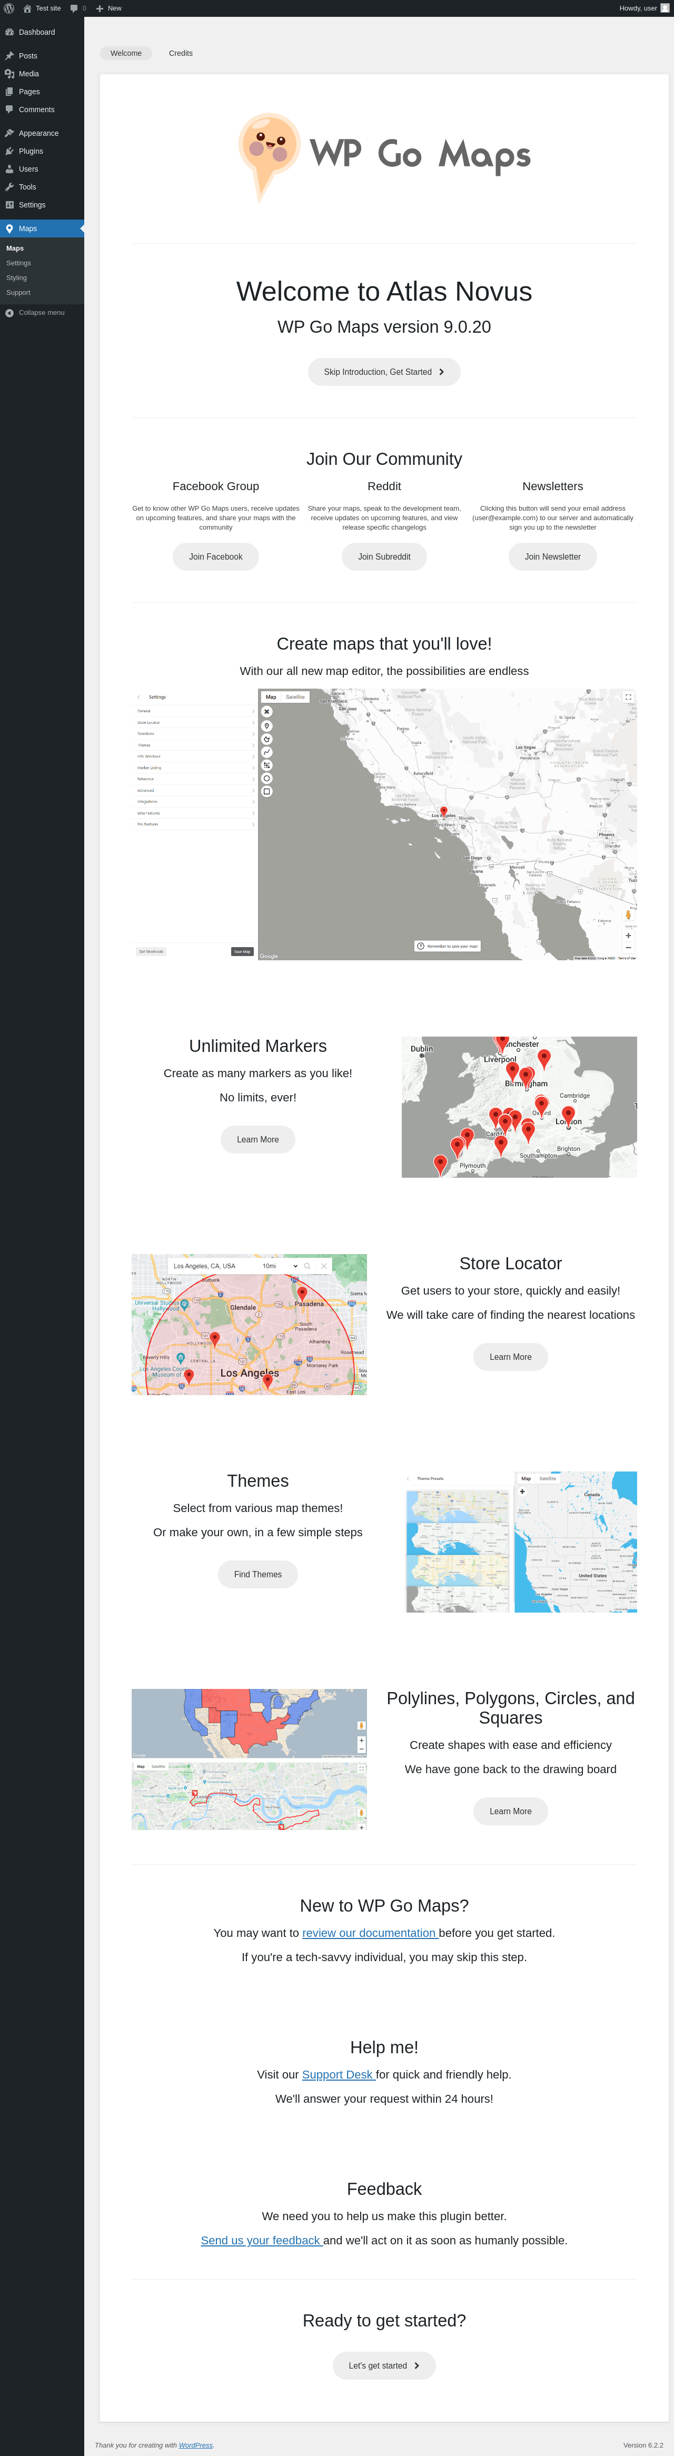Switch to the Welcome tab
Screen dimensions: 674x2456
126,53
